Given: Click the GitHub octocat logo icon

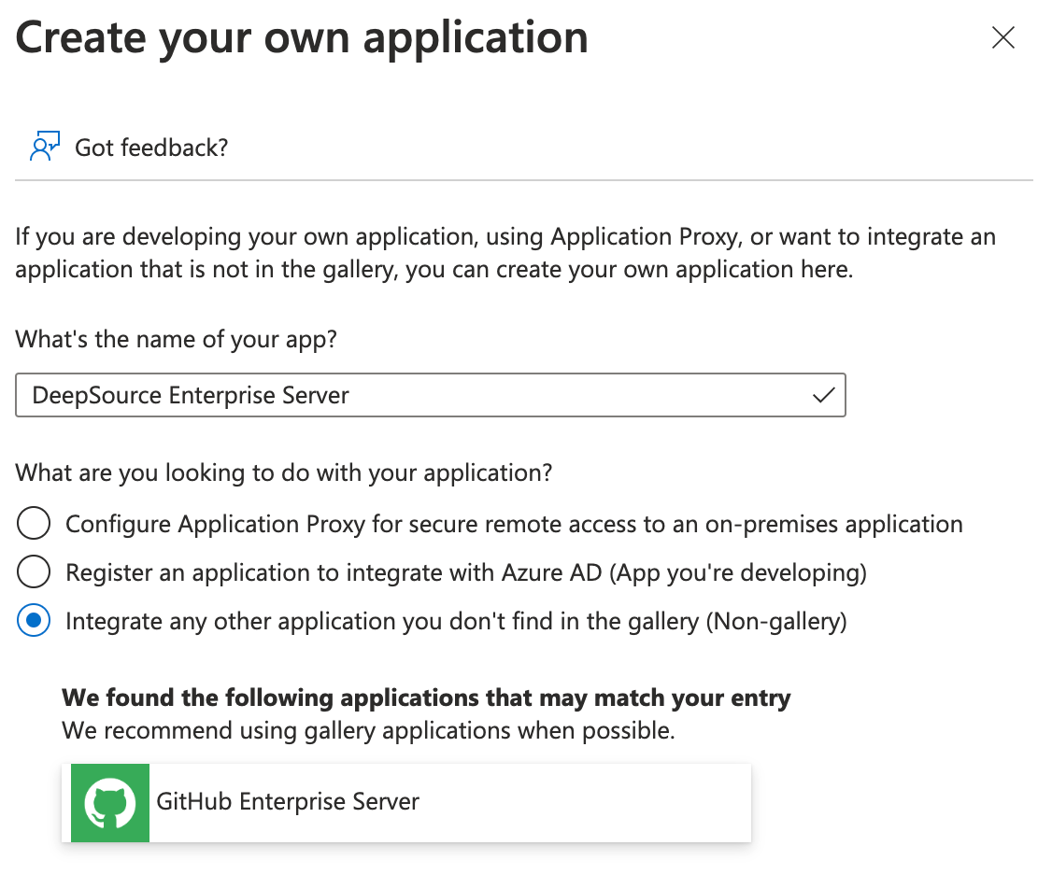Looking at the screenshot, I should click(x=110, y=802).
